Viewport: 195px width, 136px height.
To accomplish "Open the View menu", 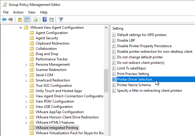I will [32, 12].
